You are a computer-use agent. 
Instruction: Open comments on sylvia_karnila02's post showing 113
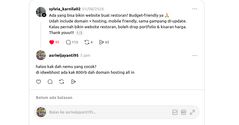click(x=72, y=42)
